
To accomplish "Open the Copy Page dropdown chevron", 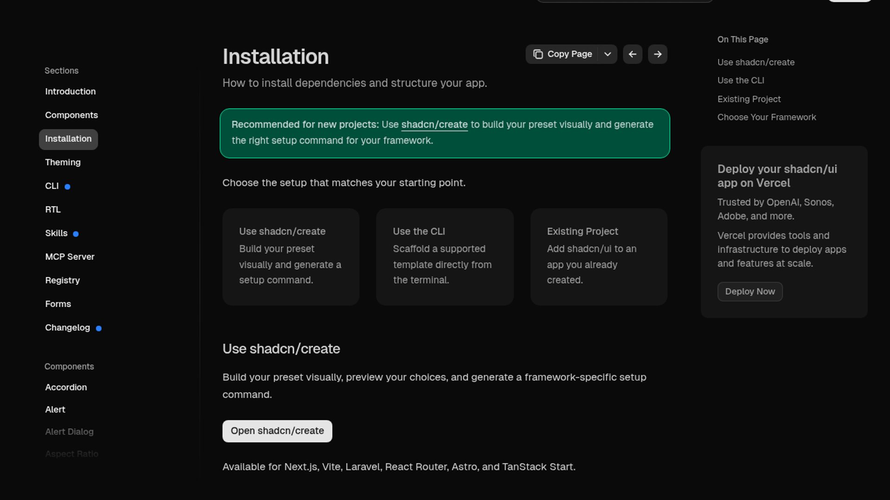I will pyautogui.click(x=607, y=54).
